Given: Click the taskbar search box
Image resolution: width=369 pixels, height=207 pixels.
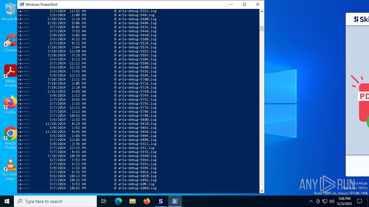Looking at the screenshot, I should pyautogui.click(x=55, y=201).
